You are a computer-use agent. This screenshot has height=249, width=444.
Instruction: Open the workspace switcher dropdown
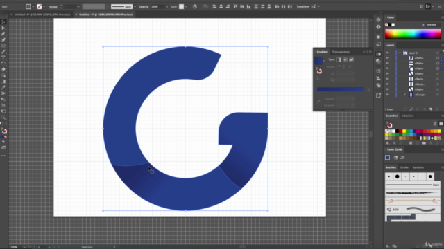[432, 6]
